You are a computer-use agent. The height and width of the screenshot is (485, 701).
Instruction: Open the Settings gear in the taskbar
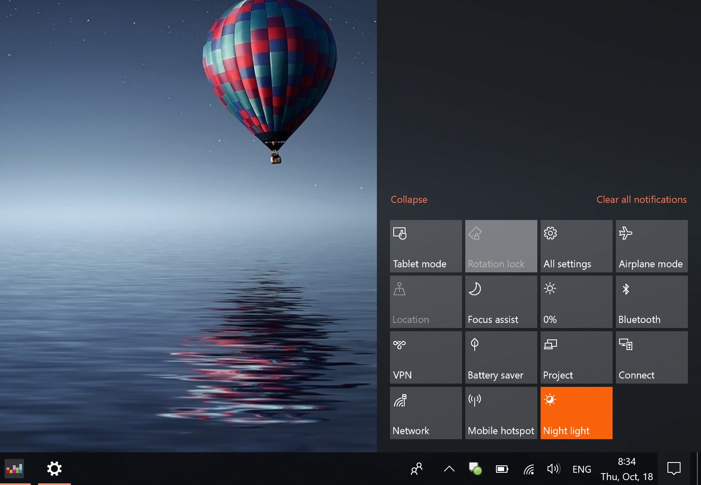pos(54,469)
